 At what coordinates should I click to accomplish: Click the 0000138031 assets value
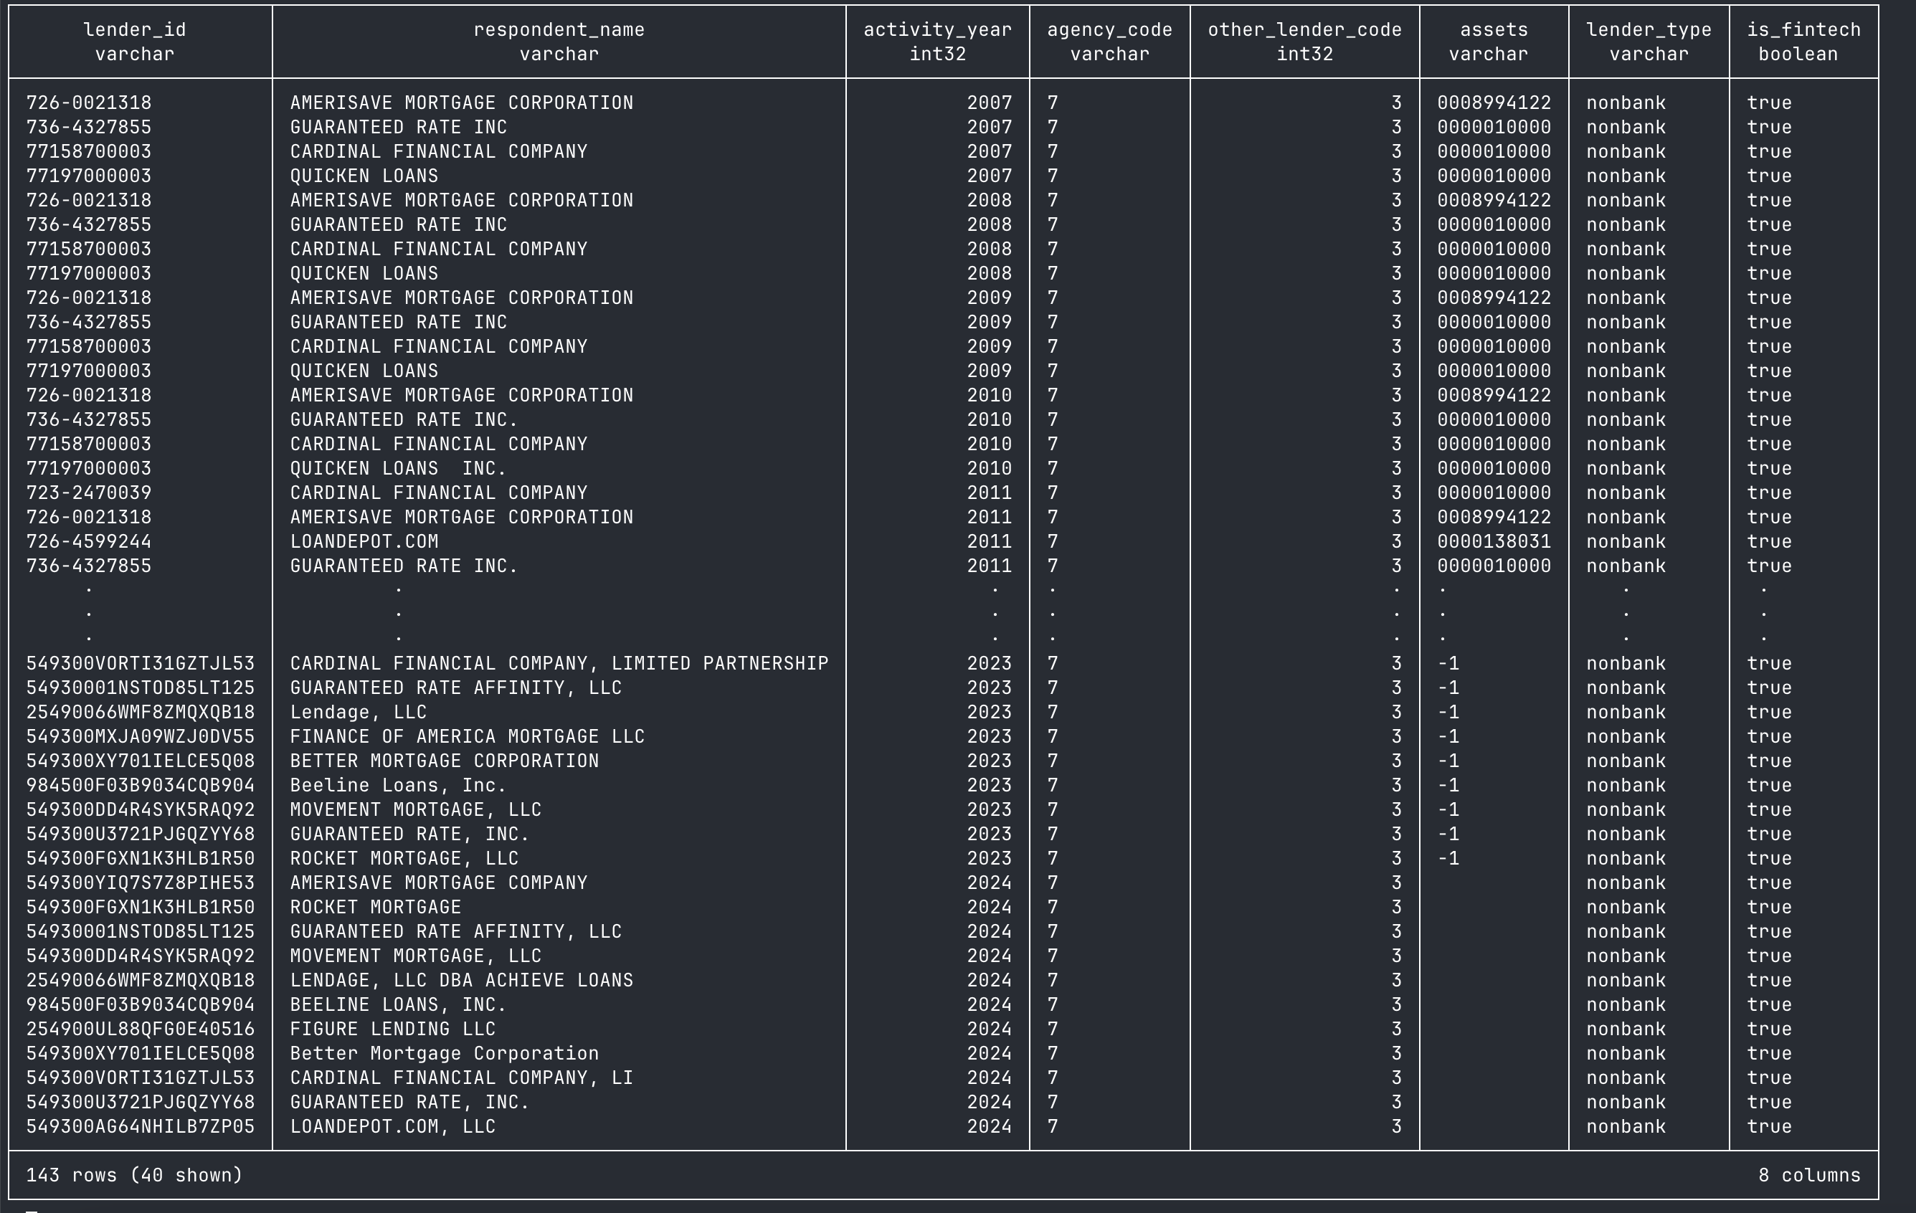(1494, 542)
